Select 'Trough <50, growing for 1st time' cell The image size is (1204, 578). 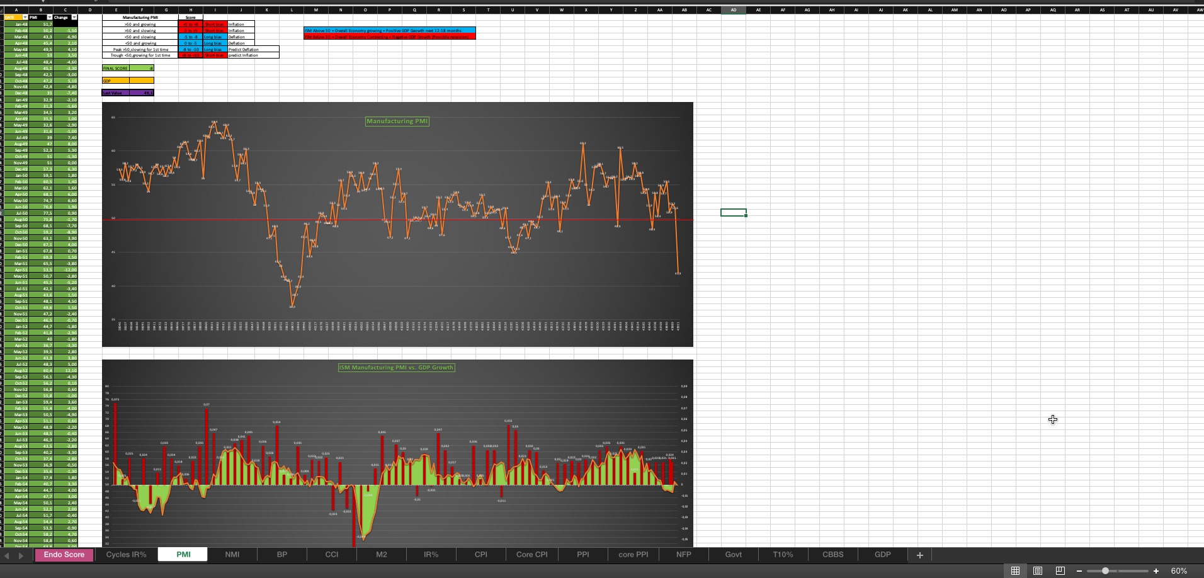[x=140, y=55]
